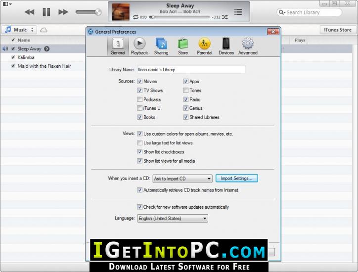
Task: Uncheck the Shared Libraries source
Action: pyautogui.click(x=185, y=117)
